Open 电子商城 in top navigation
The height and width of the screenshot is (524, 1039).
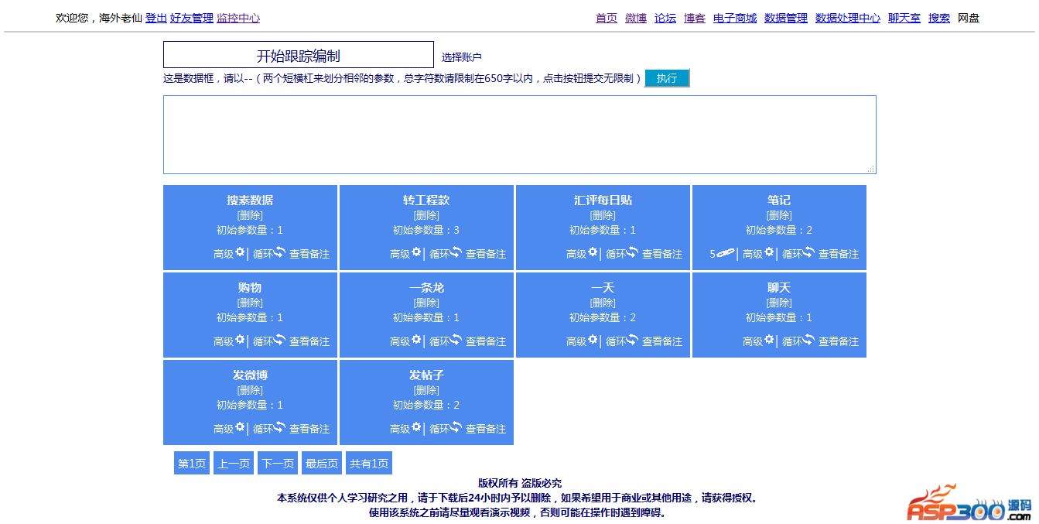click(735, 18)
